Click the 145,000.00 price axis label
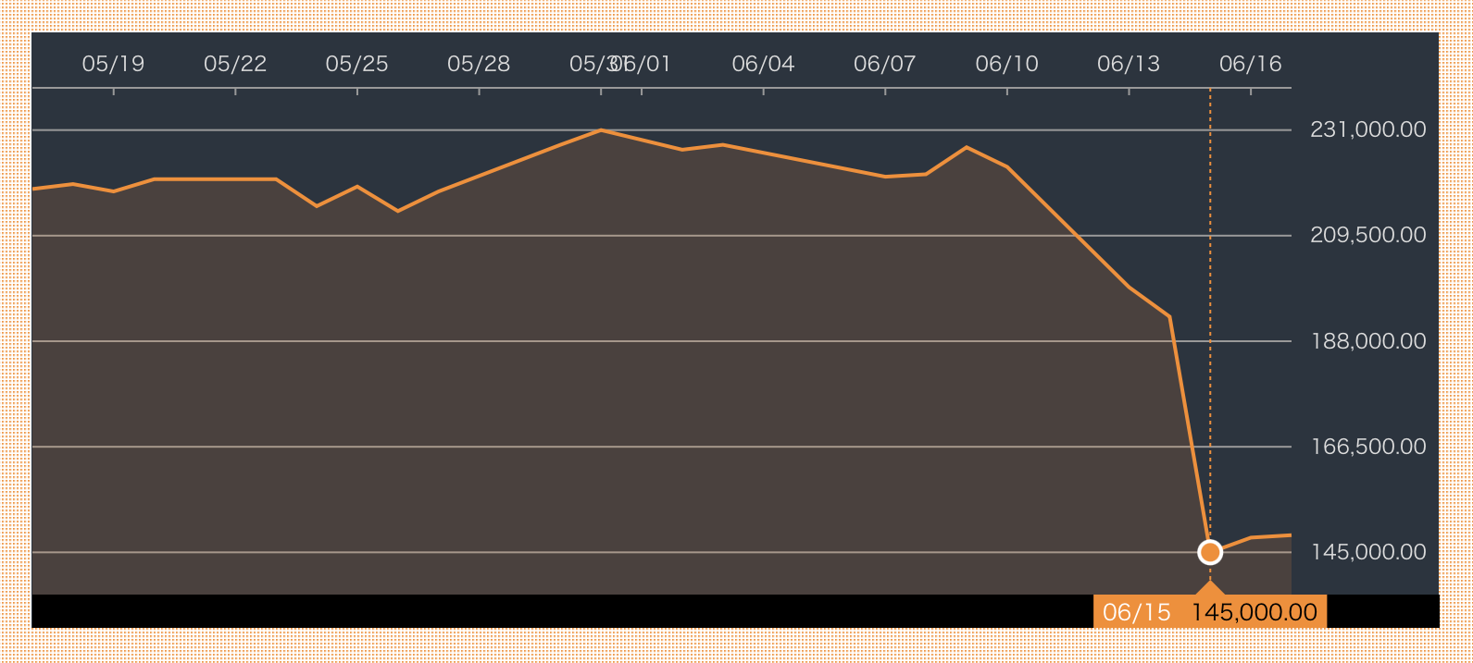The height and width of the screenshot is (663, 1473). point(1367,552)
